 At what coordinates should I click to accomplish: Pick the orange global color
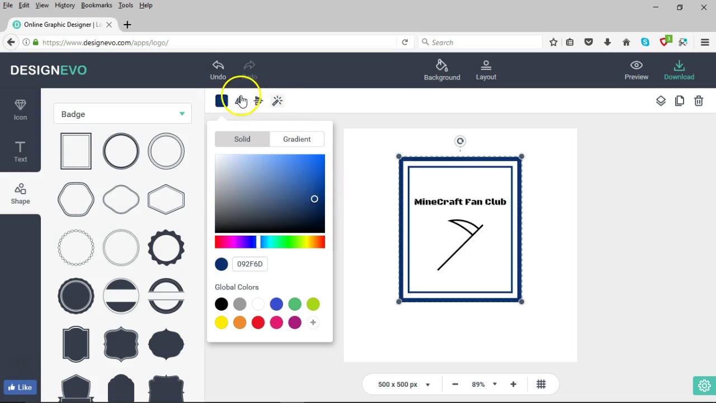(x=239, y=322)
